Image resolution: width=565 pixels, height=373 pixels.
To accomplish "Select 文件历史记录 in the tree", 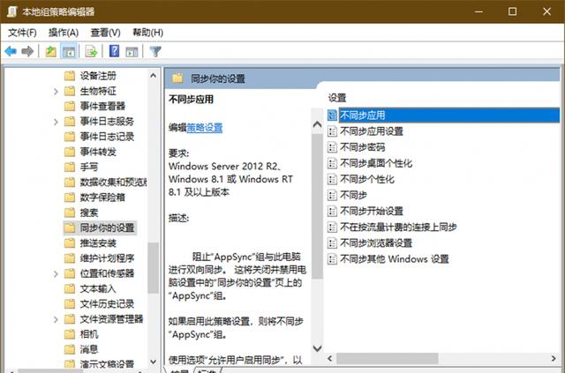I will [107, 304].
